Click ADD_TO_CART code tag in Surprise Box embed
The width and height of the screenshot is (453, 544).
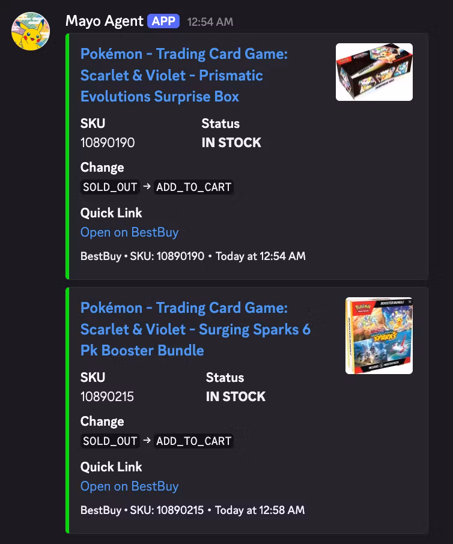(193, 187)
